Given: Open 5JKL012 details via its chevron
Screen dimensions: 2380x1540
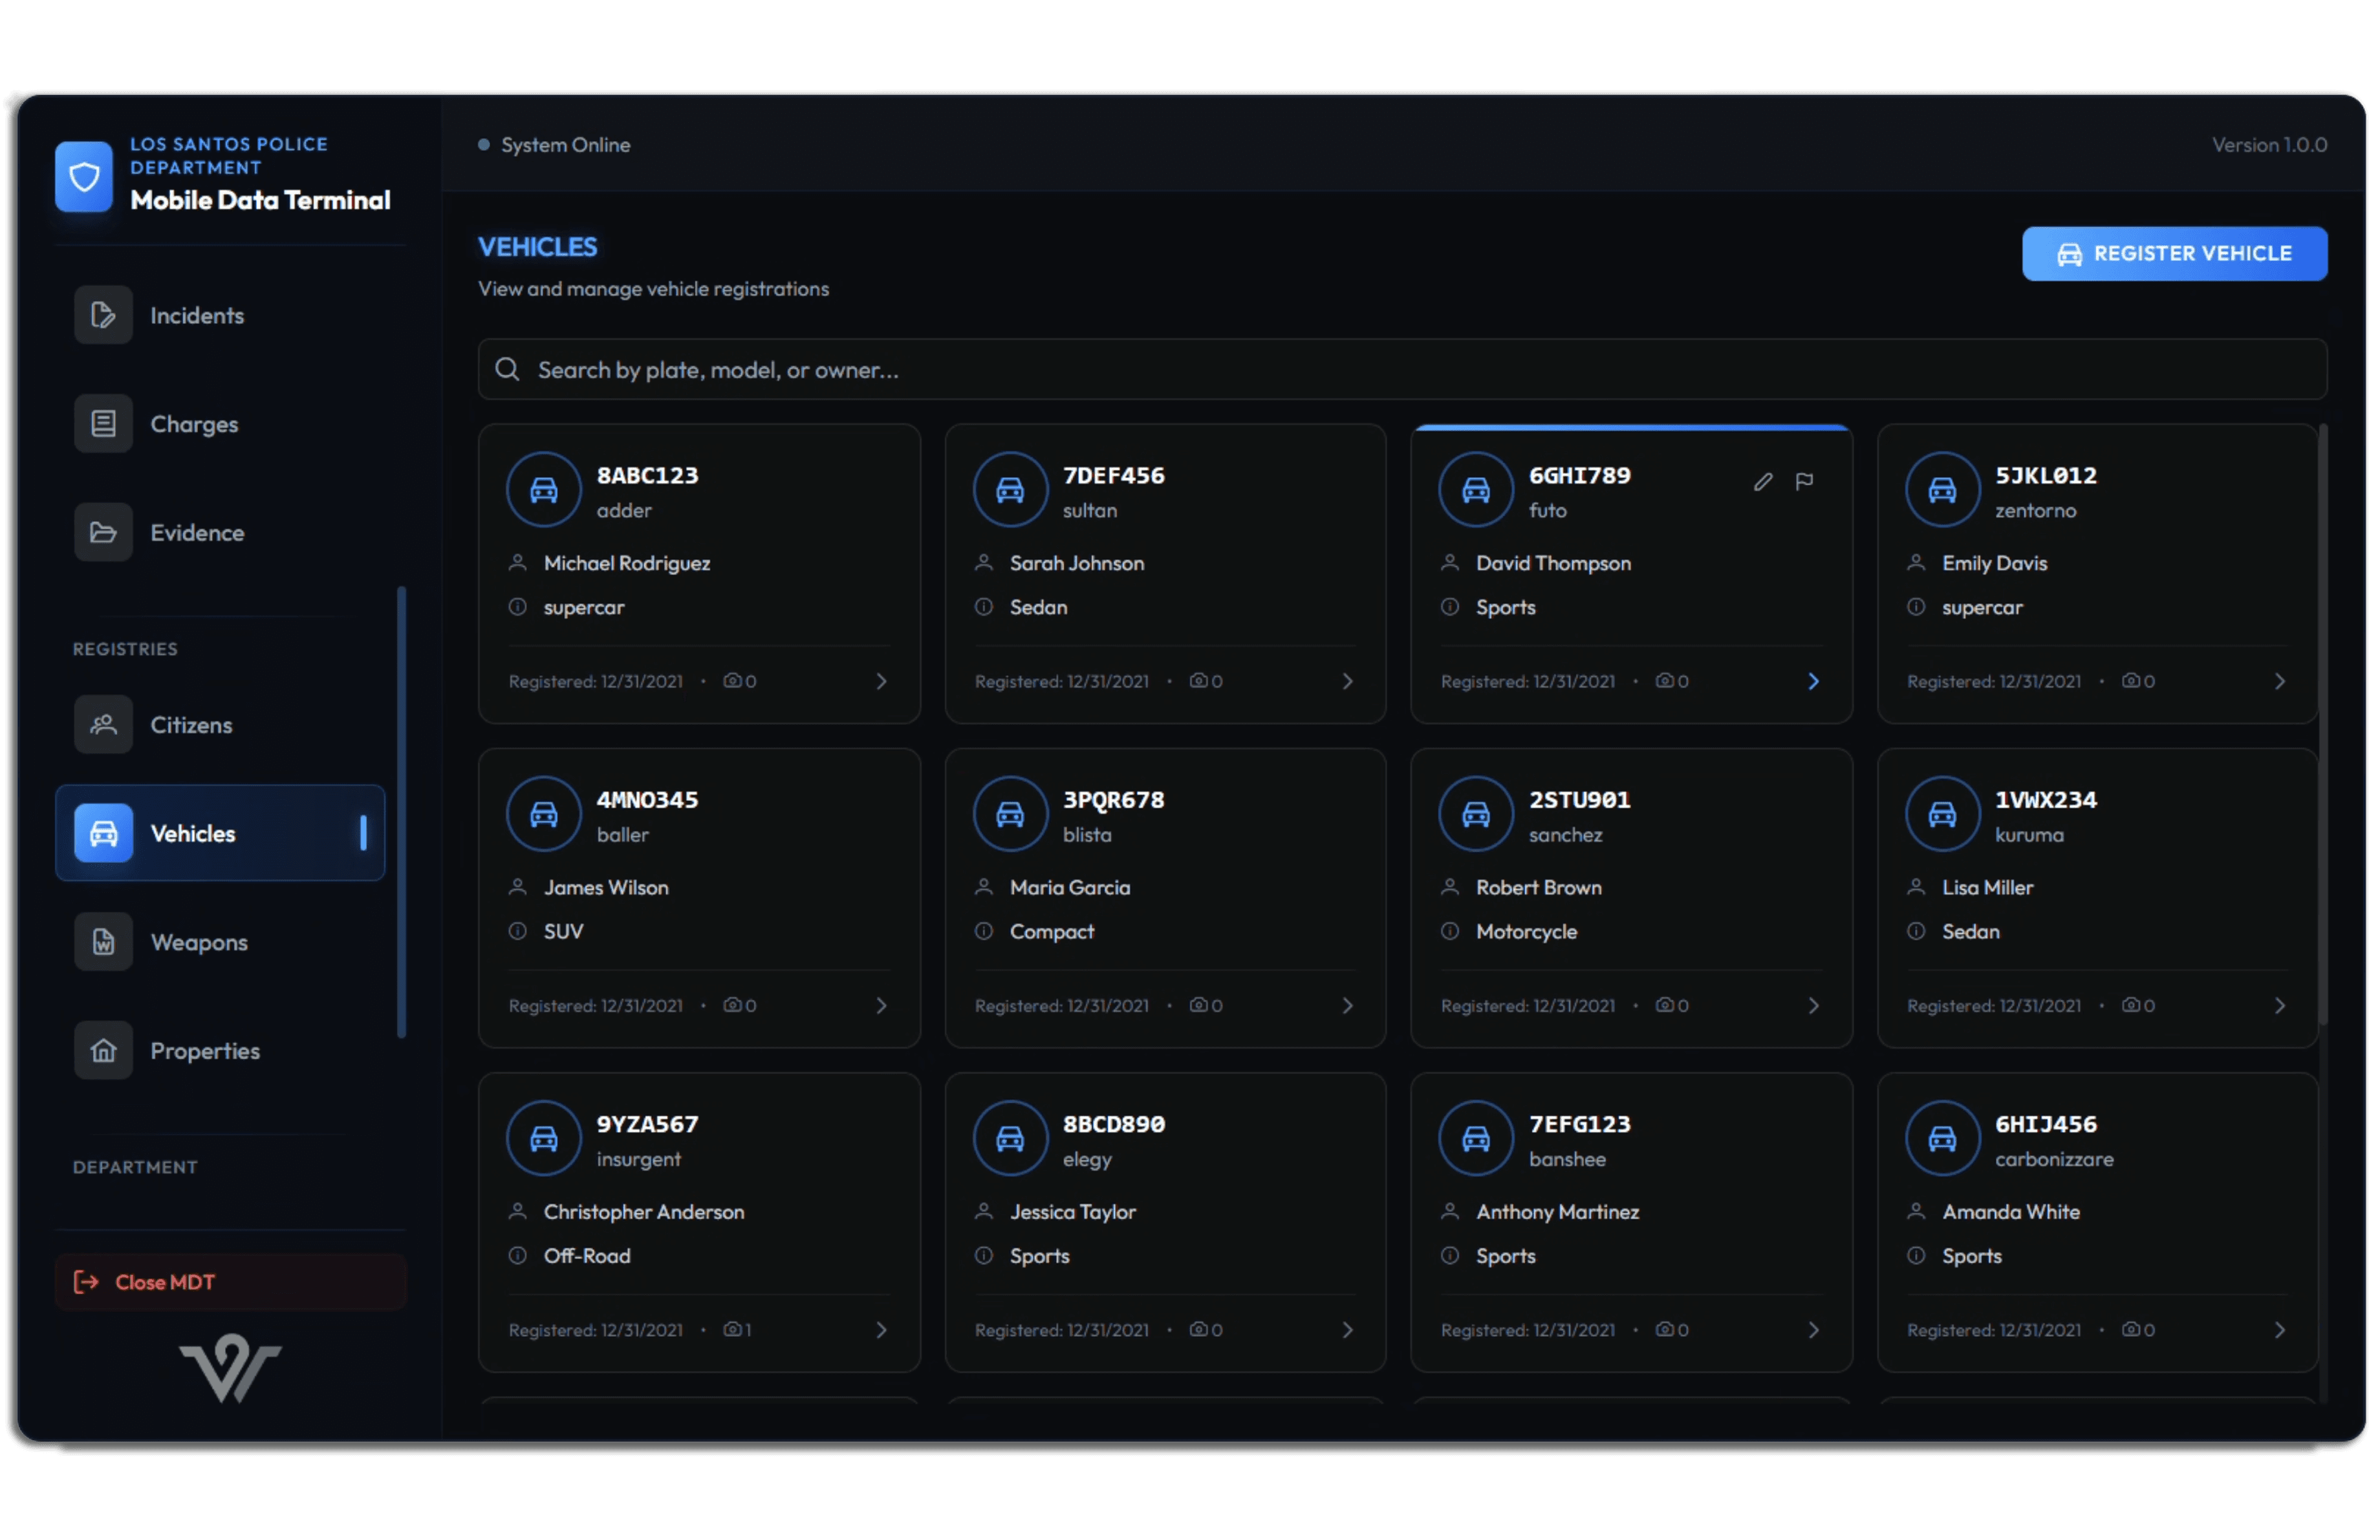Looking at the screenshot, I should tap(2279, 681).
